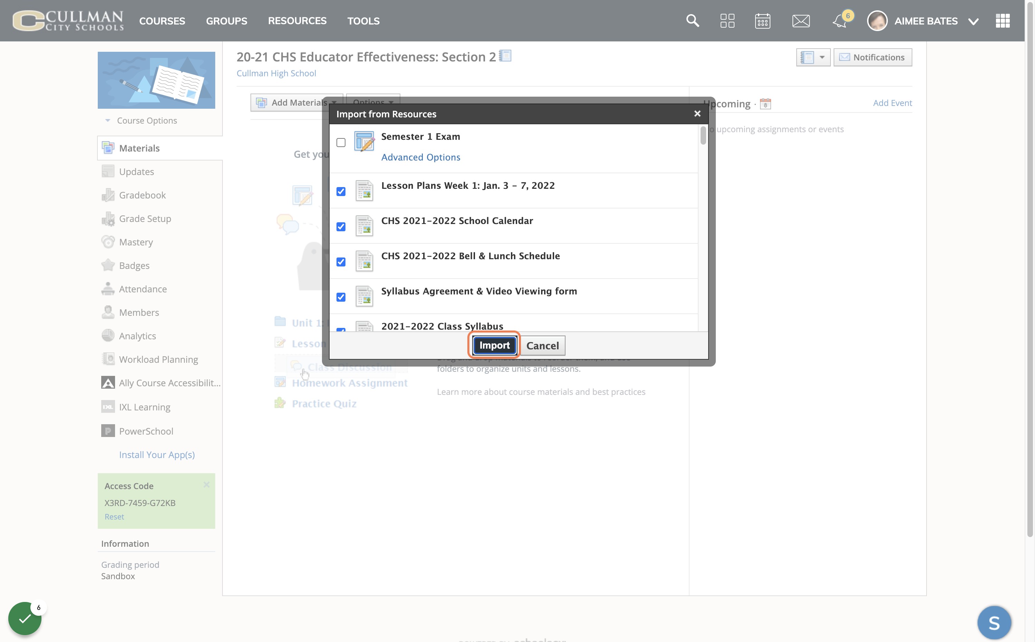The height and width of the screenshot is (642, 1035).
Task: Expand Aimee Bates account dropdown arrow
Action: 974,21
